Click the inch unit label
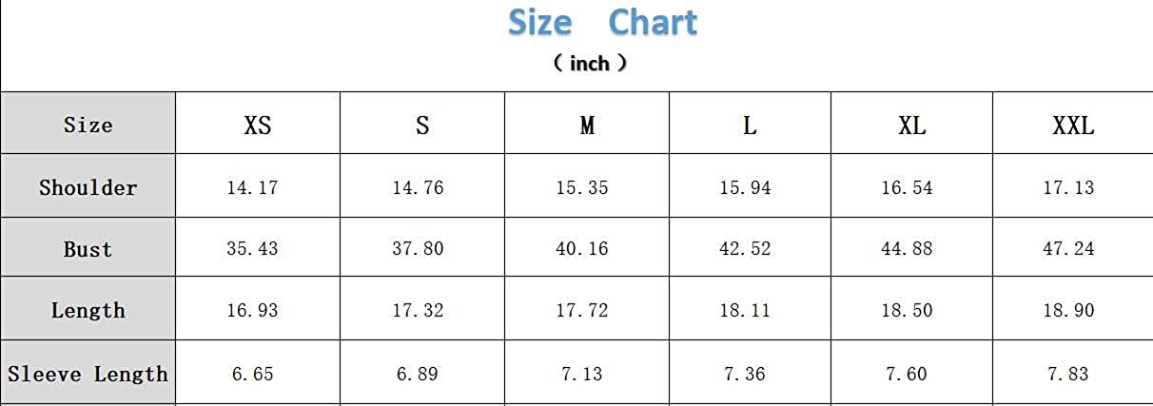Image resolution: width=1153 pixels, height=406 pixels. tap(590, 64)
